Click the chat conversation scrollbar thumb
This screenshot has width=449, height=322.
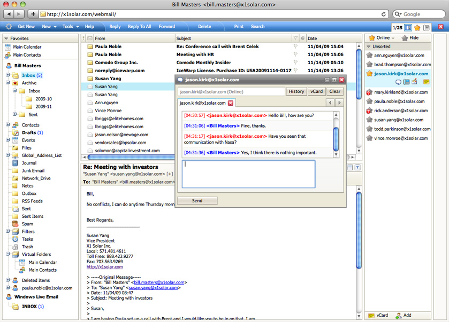[336, 139]
